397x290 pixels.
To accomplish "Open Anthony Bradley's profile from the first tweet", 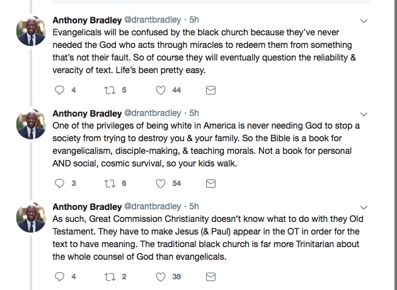I will [87, 20].
